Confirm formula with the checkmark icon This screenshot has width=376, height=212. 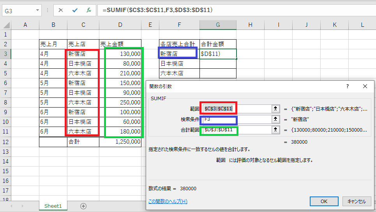coord(75,10)
